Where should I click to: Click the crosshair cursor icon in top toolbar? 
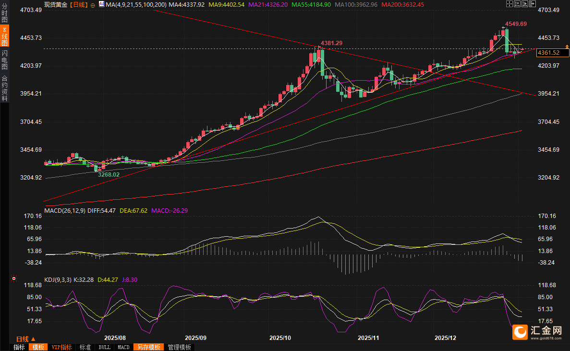509,4
